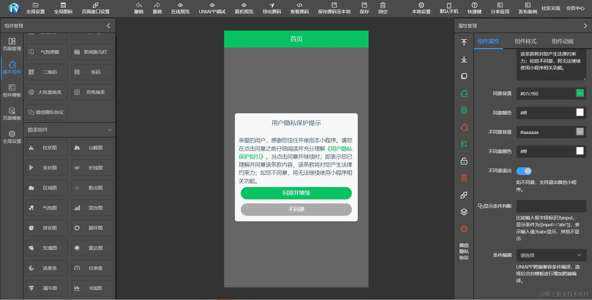Image resolution: width=592 pixels, height=300 pixels.
Task: Open the 全局图标 toolbar option
Action: tap(63, 8)
